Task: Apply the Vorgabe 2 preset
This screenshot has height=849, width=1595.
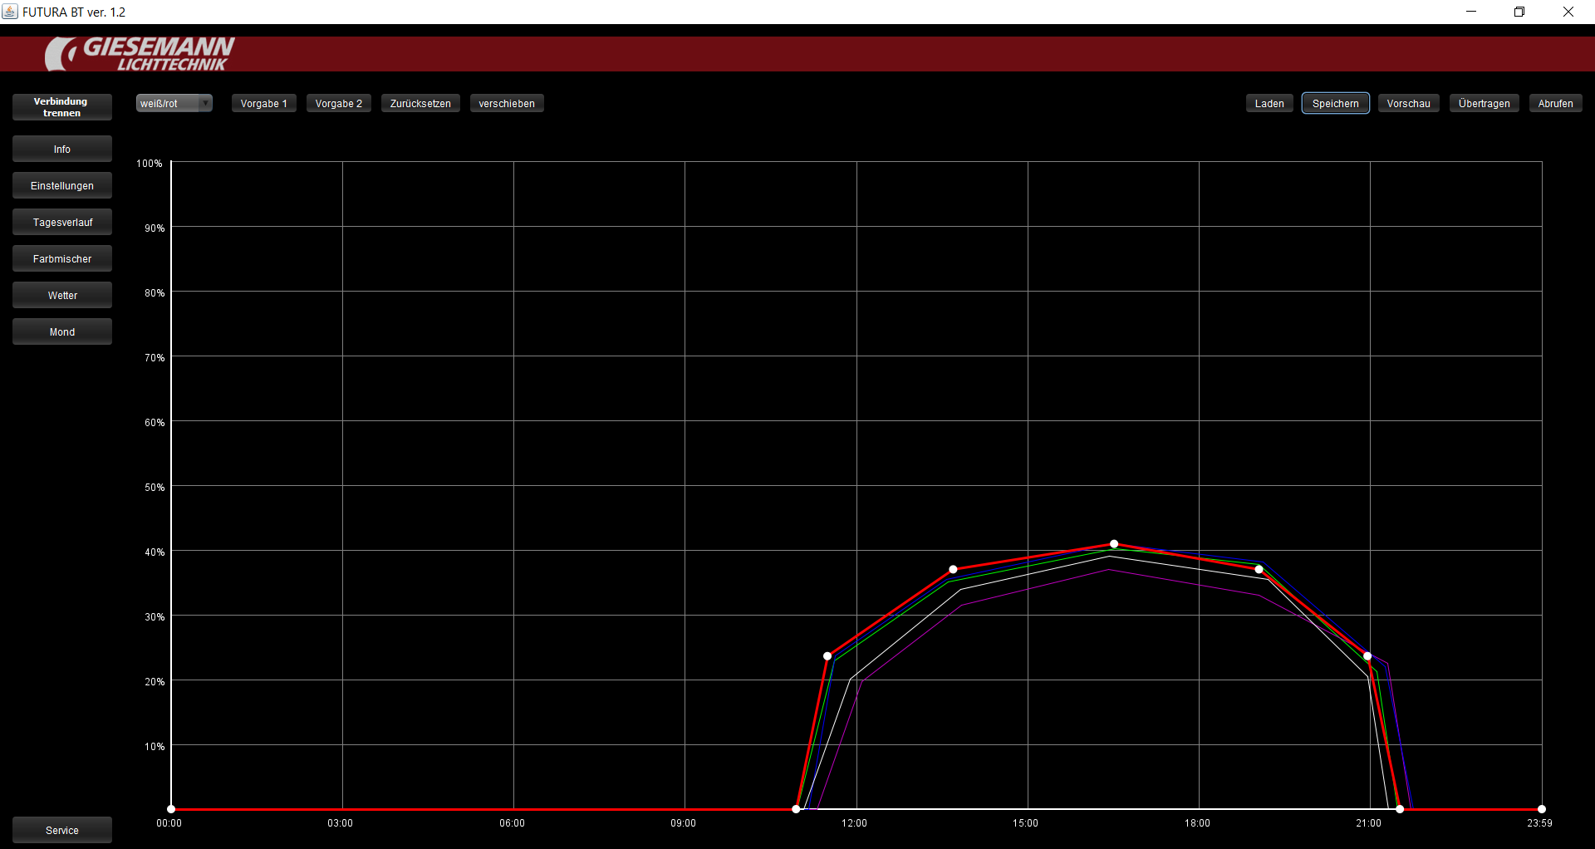Action: coord(338,103)
